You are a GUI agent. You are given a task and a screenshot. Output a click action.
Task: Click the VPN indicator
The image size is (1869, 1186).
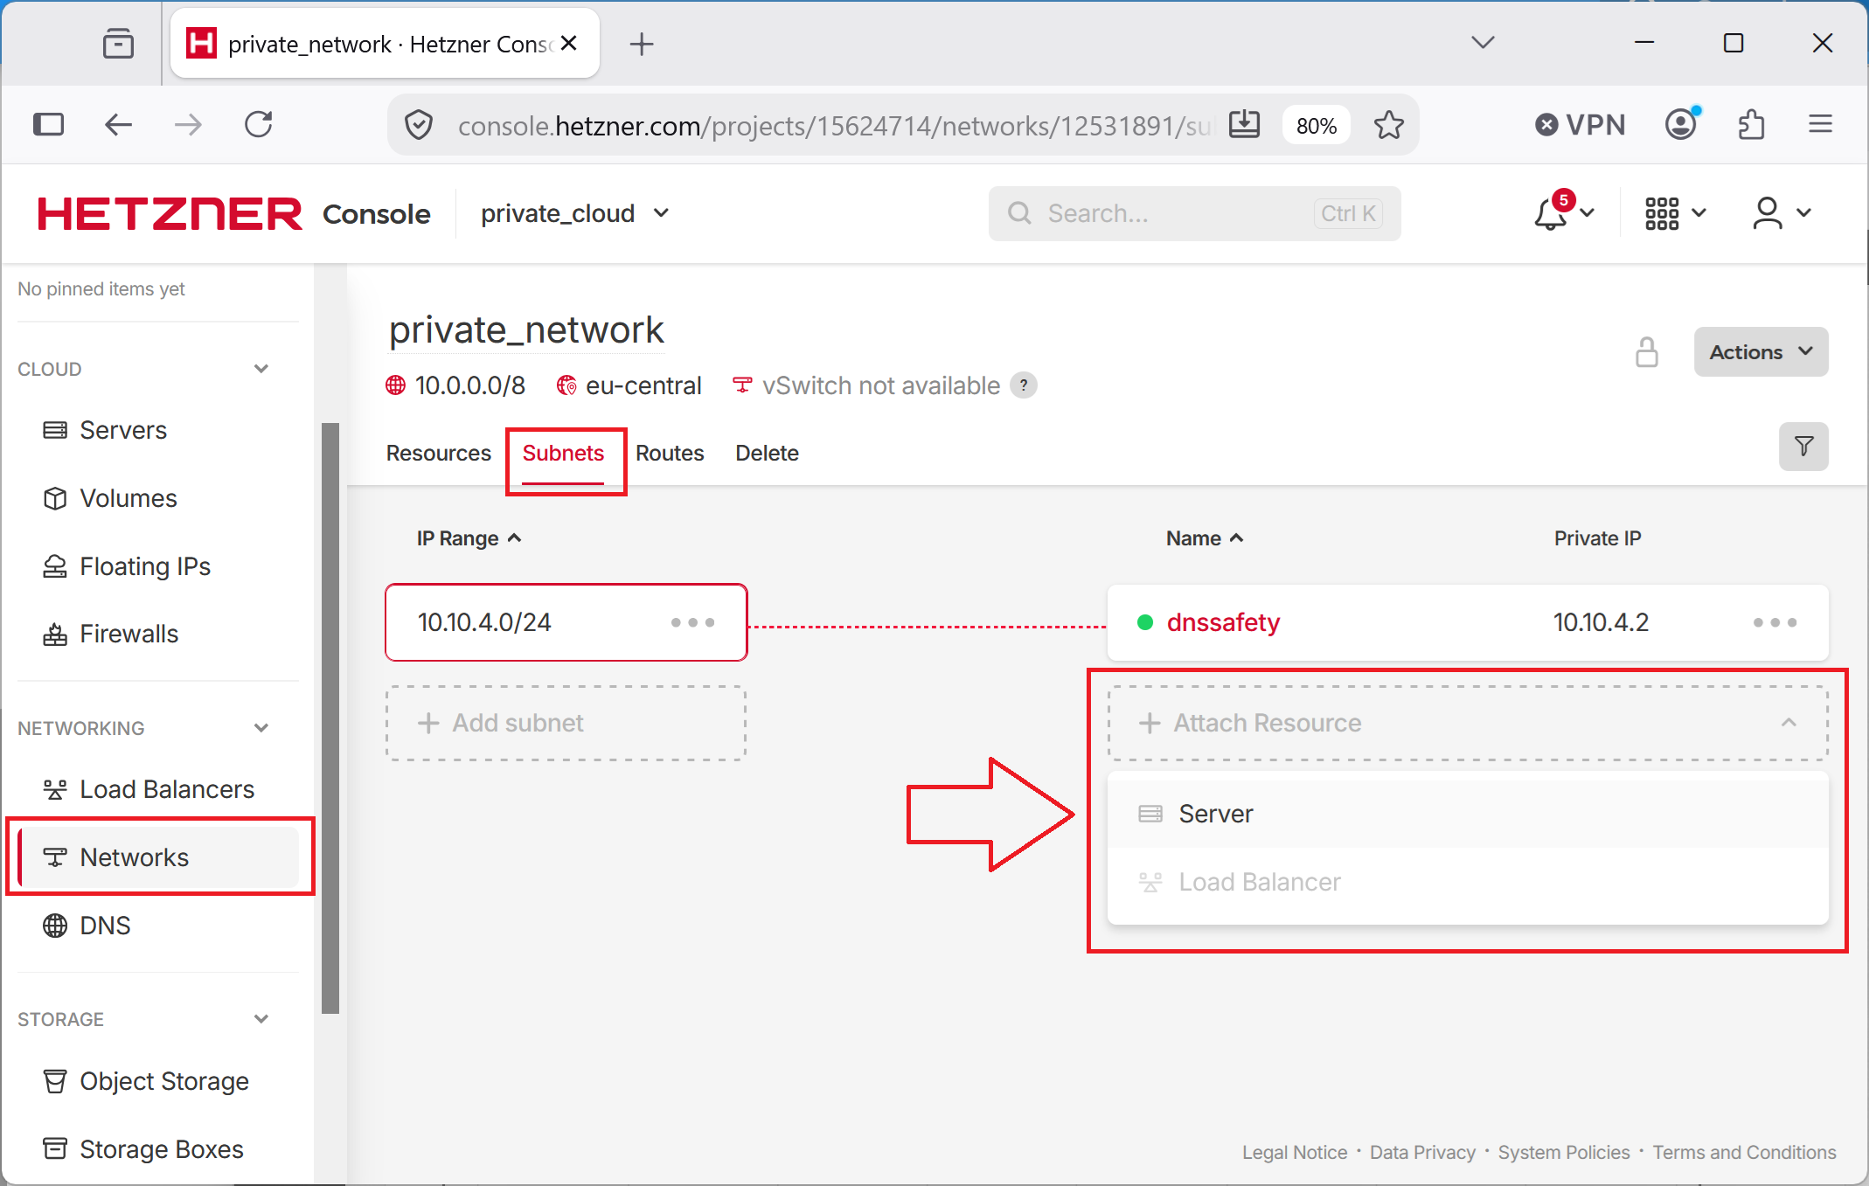[1581, 125]
